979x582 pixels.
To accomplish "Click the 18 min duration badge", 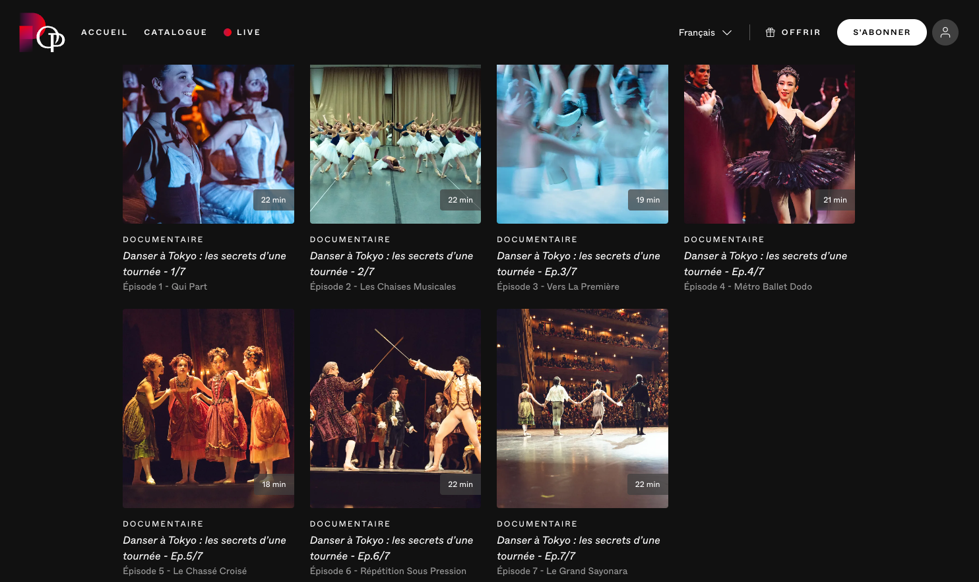I will pyautogui.click(x=274, y=484).
